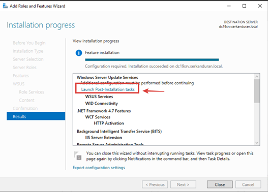The height and width of the screenshot is (192, 268).
Task: Click the Launch Post-Installation tasks link
Action: click(x=108, y=89)
